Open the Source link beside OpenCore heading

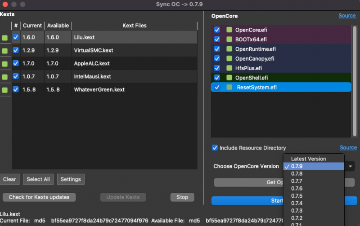[x=347, y=16]
